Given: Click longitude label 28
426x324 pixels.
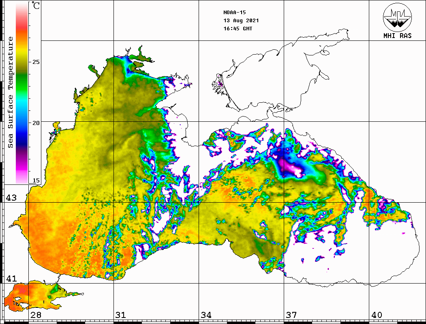Looking at the screenshot, I should click(x=36, y=315).
